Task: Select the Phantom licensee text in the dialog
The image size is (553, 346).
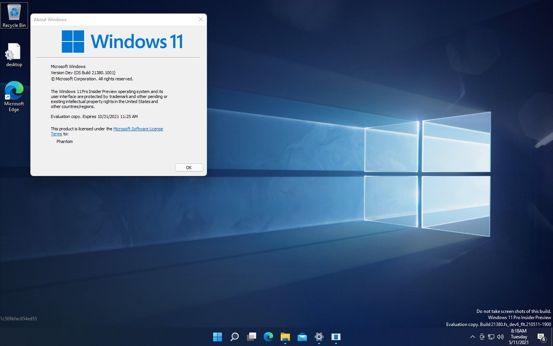Action: coord(65,141)
